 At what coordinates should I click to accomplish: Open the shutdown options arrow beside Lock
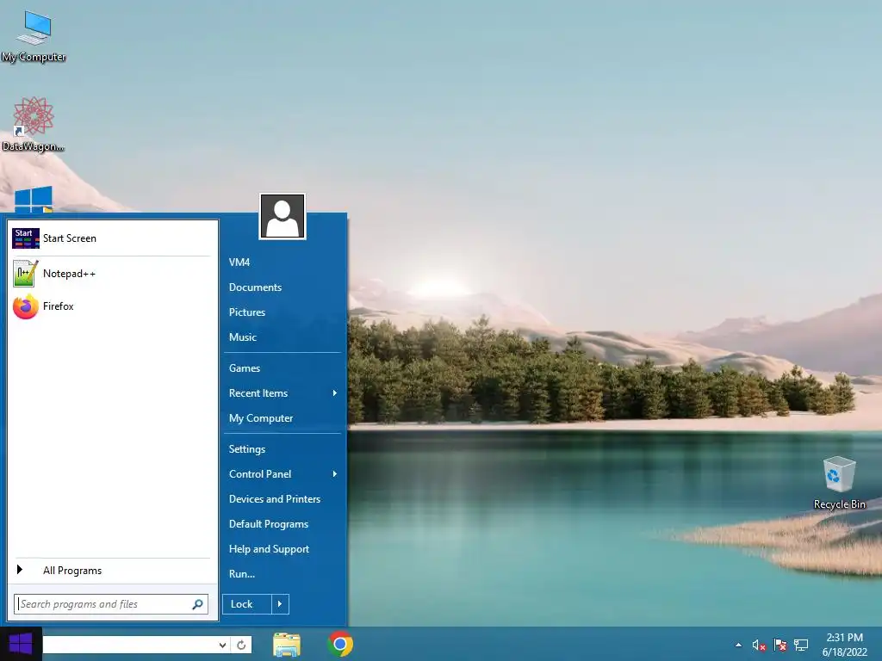coord(280,604)
